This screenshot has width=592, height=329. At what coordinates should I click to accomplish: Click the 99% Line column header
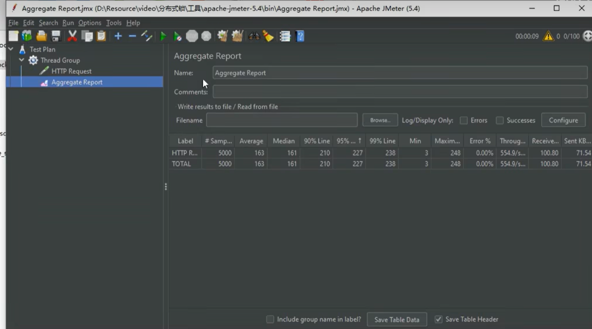coord(382,141)
